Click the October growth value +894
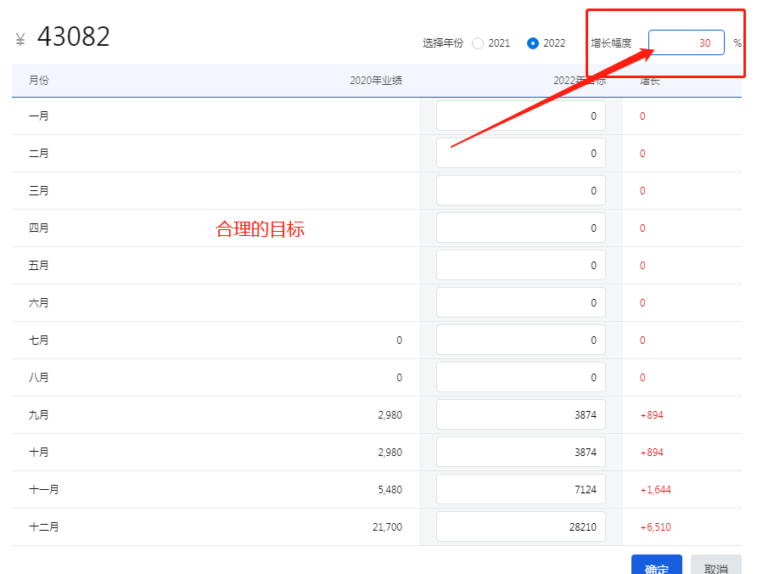 pos(652,453)
